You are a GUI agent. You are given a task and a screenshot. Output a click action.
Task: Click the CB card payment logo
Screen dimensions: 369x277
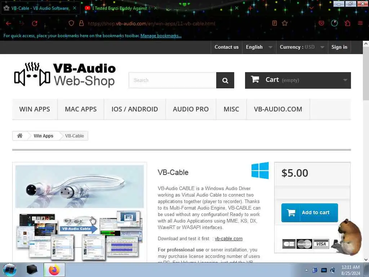tap(289, 244)
